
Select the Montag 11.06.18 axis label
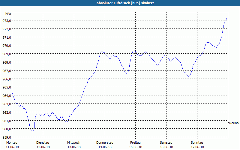12,145
